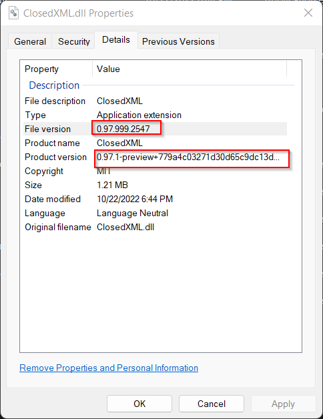Select the Product name row
Screen dimensions: 323x419
[x=155, y=143]
